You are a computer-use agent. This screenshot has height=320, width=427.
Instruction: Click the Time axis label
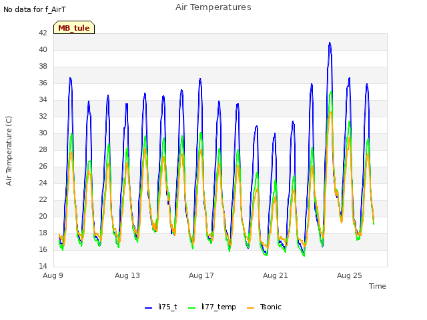coord(378,286)
